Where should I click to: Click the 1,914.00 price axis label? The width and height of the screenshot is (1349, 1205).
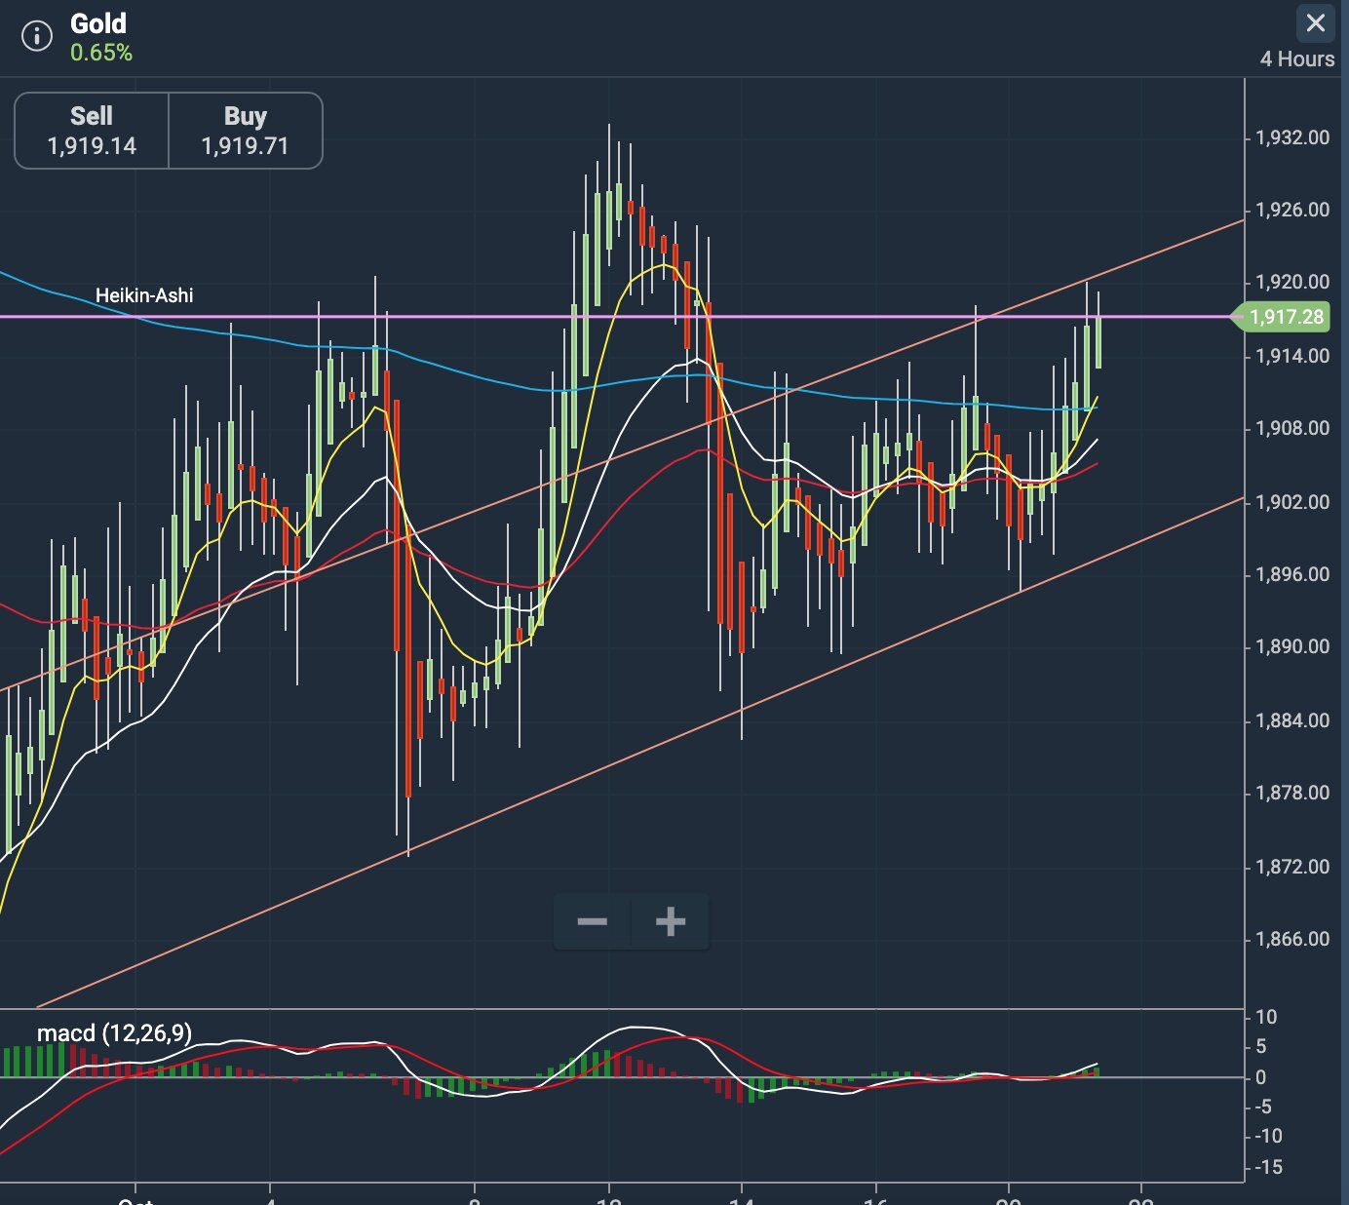[1292, 356]
